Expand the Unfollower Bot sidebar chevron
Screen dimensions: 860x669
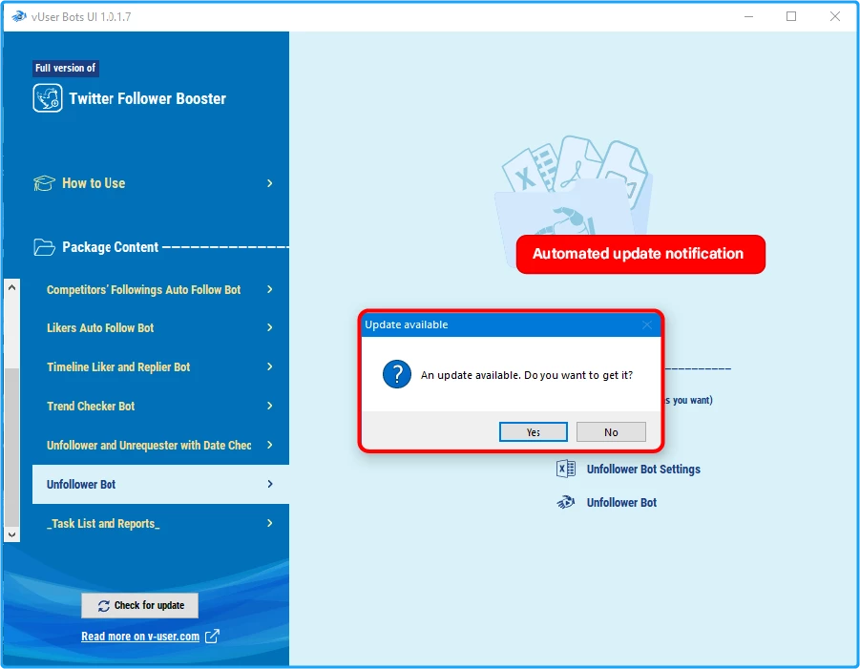point(270,484)
